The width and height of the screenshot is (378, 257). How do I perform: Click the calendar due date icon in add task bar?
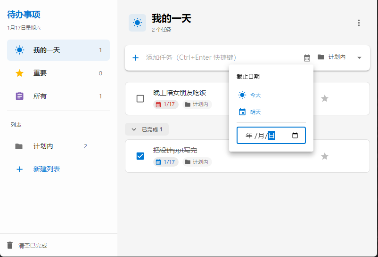[307, 57]
